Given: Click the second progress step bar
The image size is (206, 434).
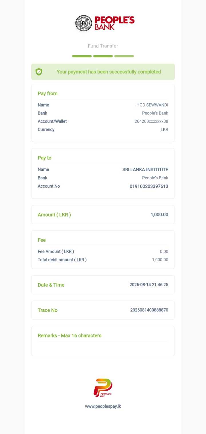Looking at the screenshot, I should tap(103, 56).
